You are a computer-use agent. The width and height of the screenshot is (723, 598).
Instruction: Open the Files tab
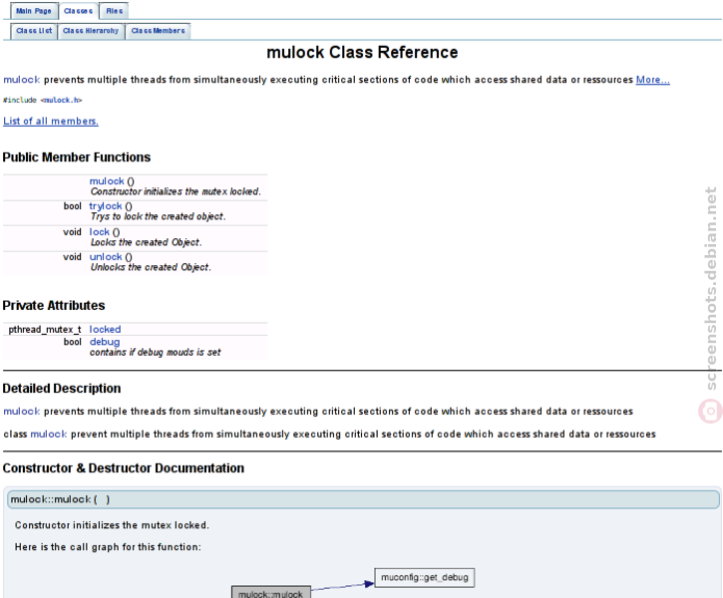[114, 11]
